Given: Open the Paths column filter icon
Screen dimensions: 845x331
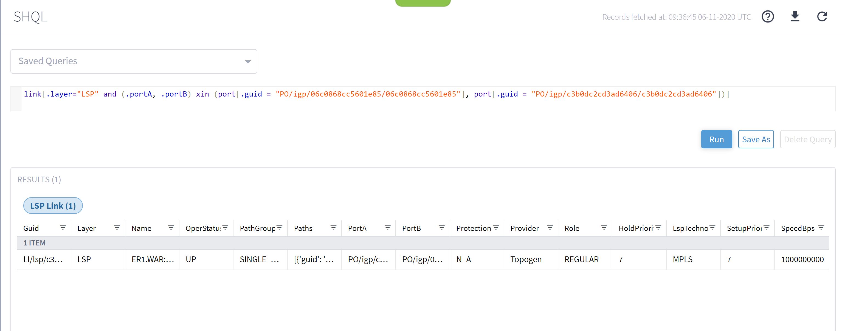Looking at the screenshot, I should click(333, 228).
